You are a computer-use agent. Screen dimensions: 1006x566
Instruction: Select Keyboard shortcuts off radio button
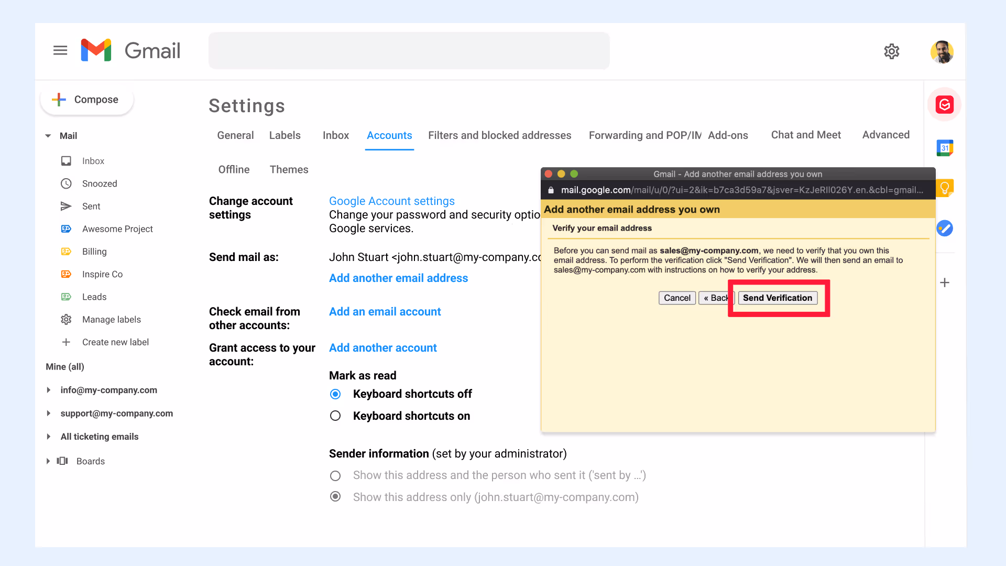[335, 394]
